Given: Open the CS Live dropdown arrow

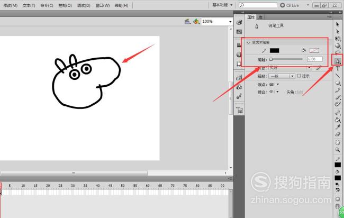Looking at the screenshot, I should [x=307, y=5].
